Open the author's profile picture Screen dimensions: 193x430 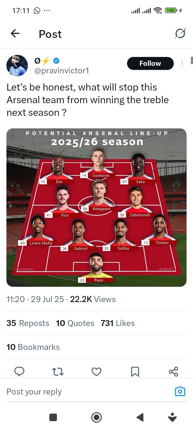[x=17, y=66]
